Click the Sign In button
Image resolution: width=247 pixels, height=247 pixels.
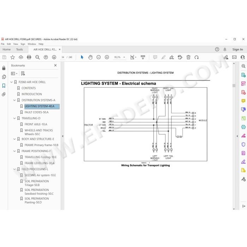237,49
